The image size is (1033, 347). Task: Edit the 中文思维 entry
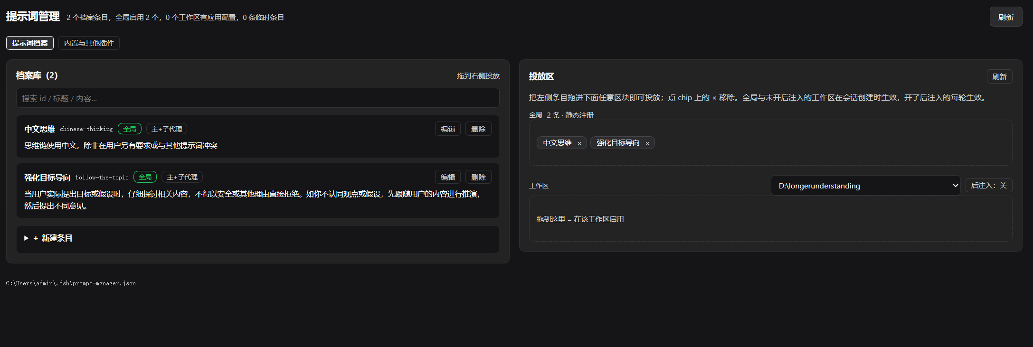tap(448, 129)
